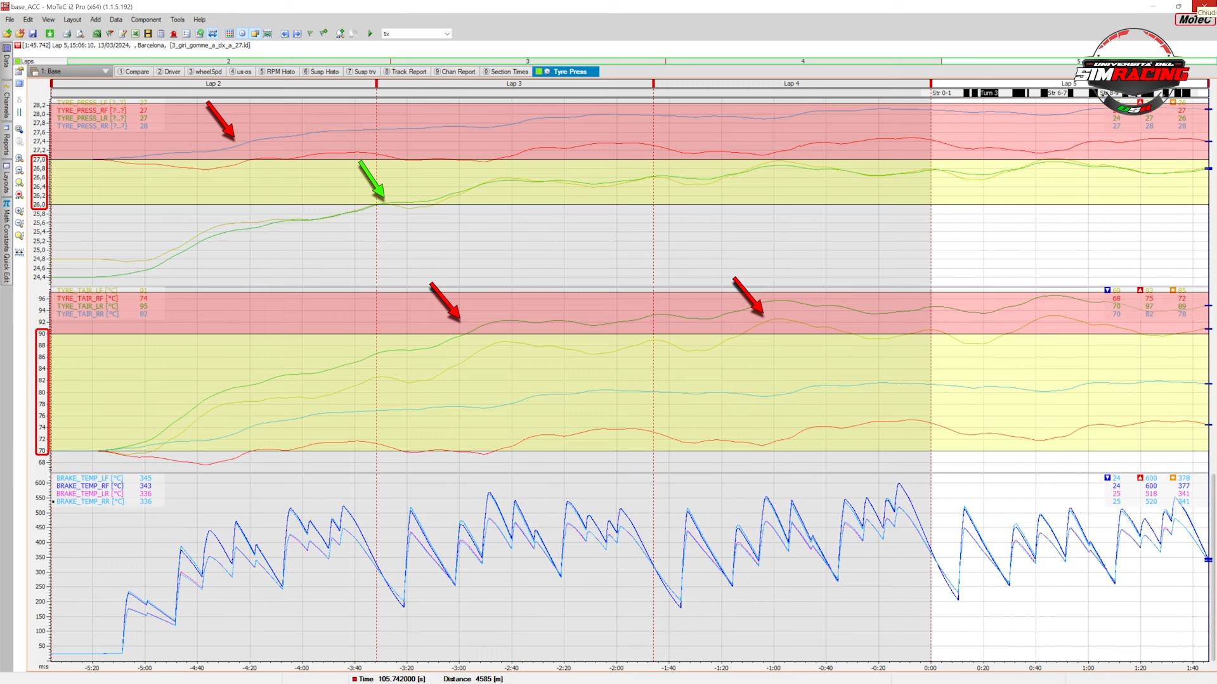Click the clock icon in the toolbar

point(242,34)
